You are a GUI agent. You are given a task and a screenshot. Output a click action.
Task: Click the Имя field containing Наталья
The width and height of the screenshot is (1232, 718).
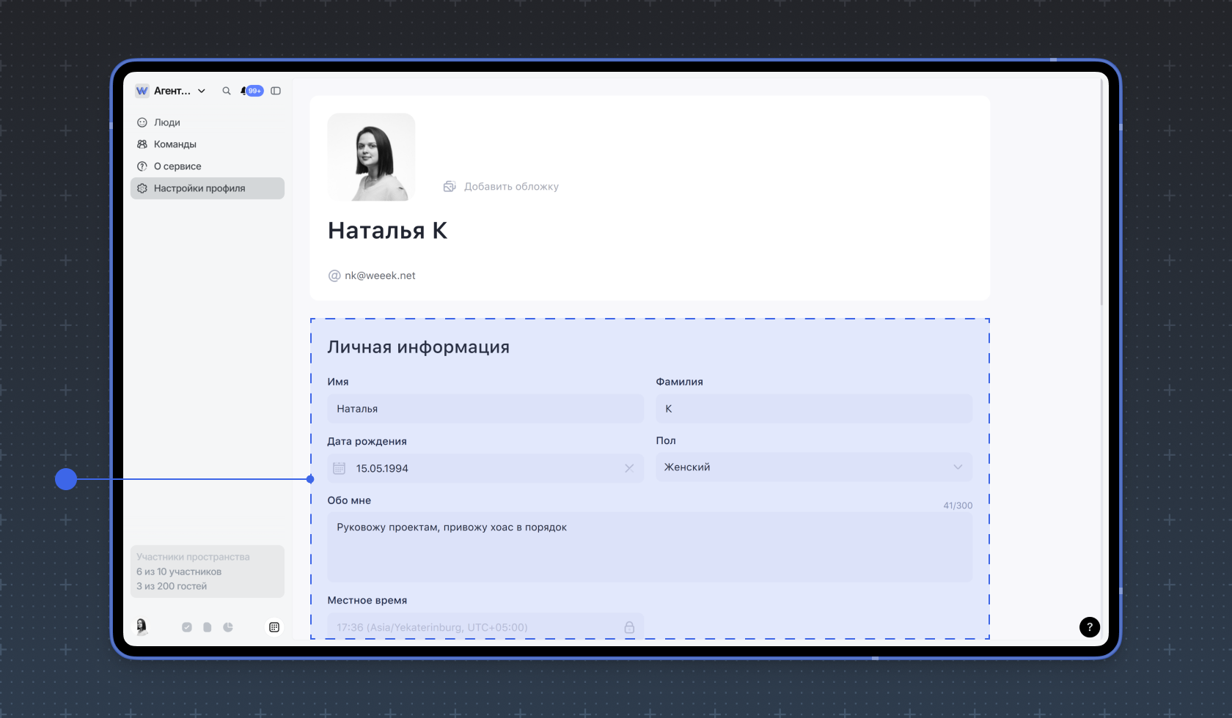485,409
